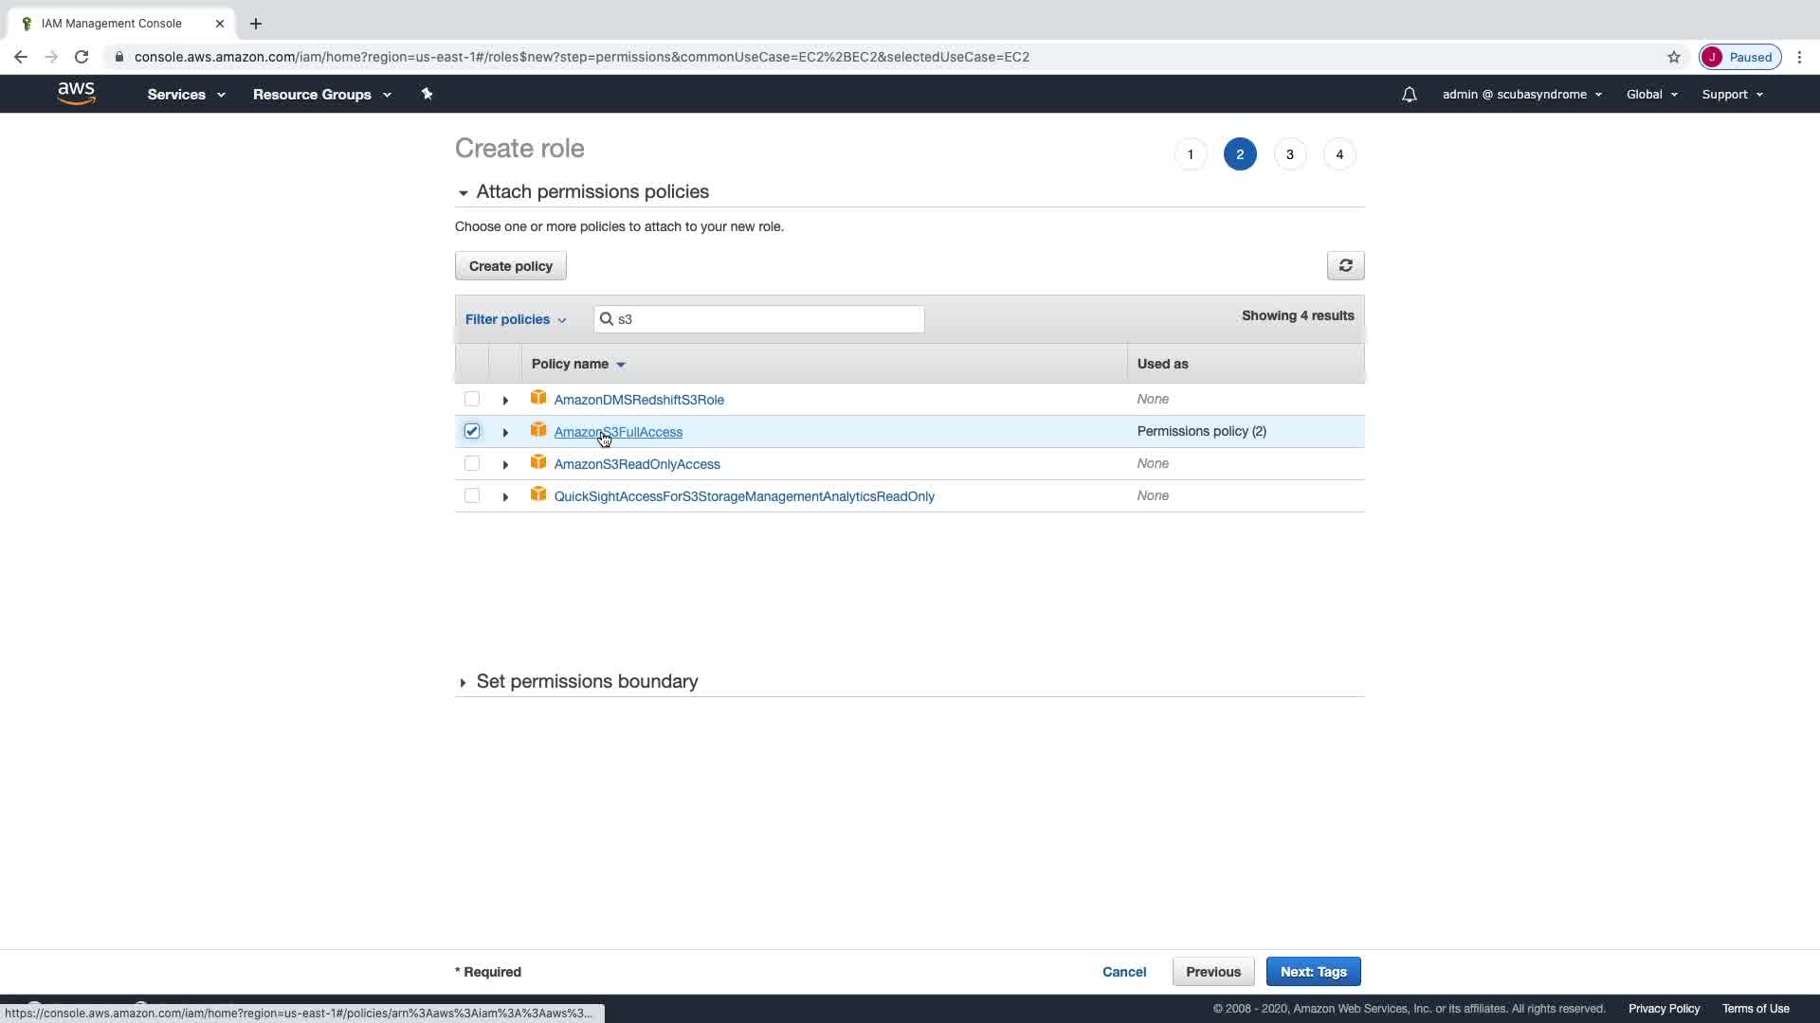Bookmark page with the star icon
1820x1023 pixels.
tap(1674, 57)
